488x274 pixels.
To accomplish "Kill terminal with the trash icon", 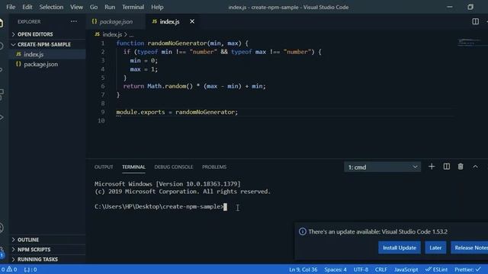I will [x=461, y=167].
